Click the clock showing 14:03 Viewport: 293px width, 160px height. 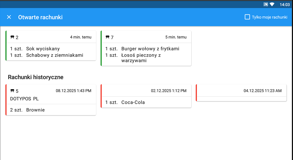(284, 4)
